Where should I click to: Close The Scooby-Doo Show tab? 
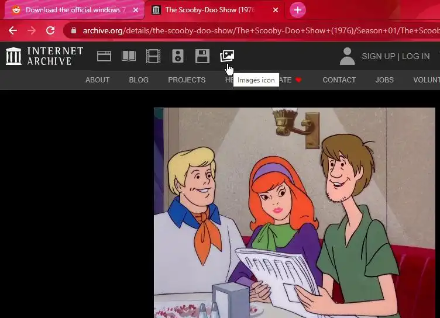pyautogui.click(x=276, y=10)
